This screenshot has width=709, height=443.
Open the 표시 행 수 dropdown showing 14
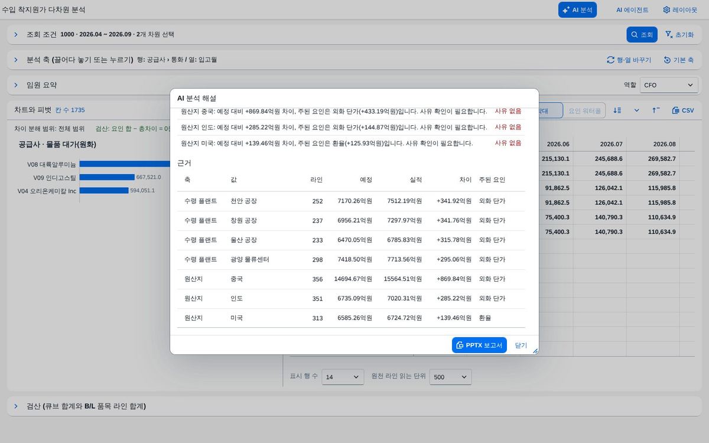point(343,377)
